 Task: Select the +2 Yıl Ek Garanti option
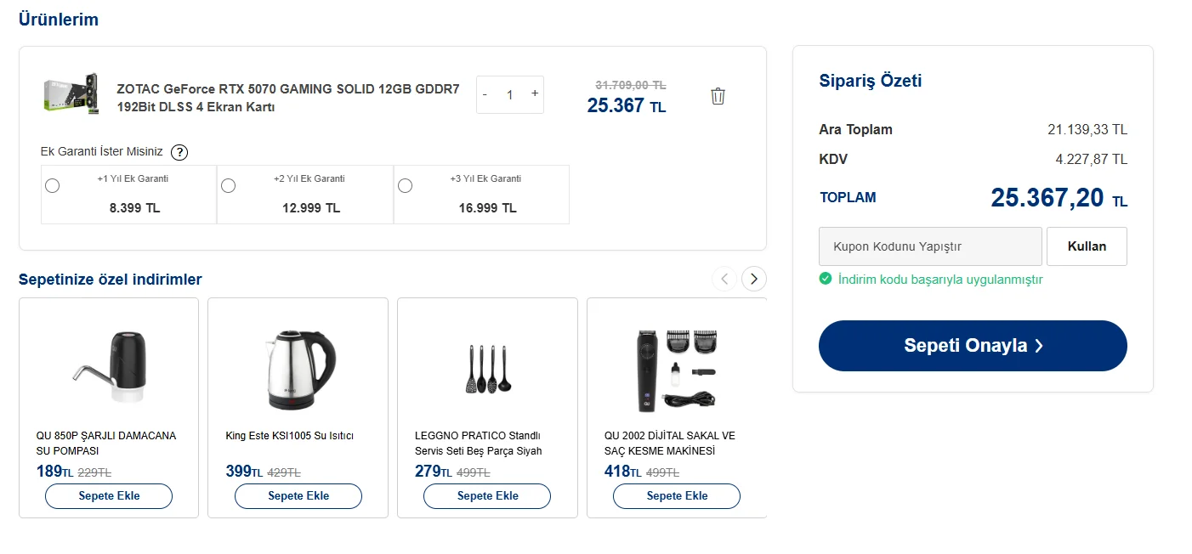tap(229, 186)
